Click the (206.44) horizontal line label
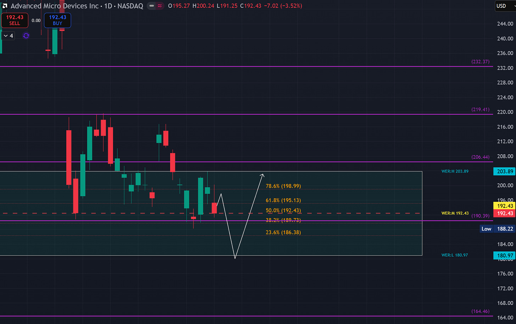The image size is (516, 324). pos(480,157)
